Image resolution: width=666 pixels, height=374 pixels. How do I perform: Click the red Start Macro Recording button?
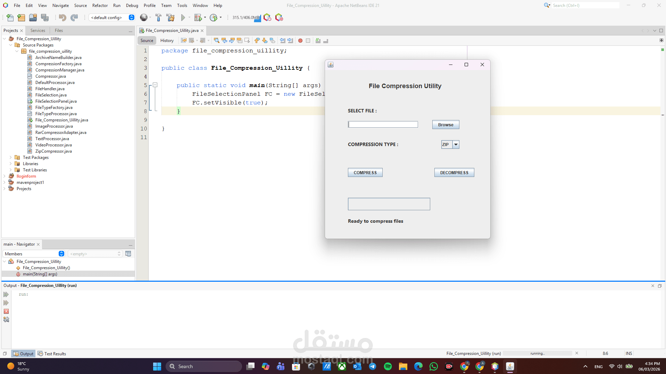click(x=300, y=41)
